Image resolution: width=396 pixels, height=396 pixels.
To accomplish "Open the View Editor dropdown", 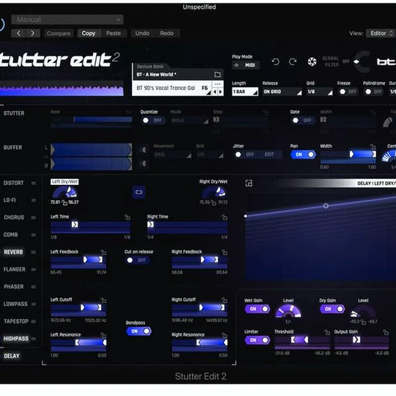I will click(x=381, y=33).
